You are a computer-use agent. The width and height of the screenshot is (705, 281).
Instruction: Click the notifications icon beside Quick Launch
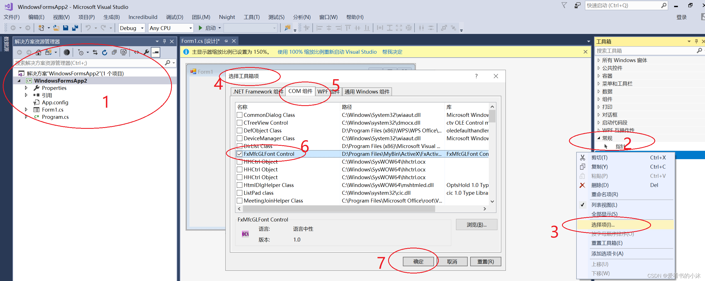pos(578,5)
